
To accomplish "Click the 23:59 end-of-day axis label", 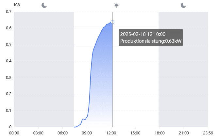I will click(208, 133).
